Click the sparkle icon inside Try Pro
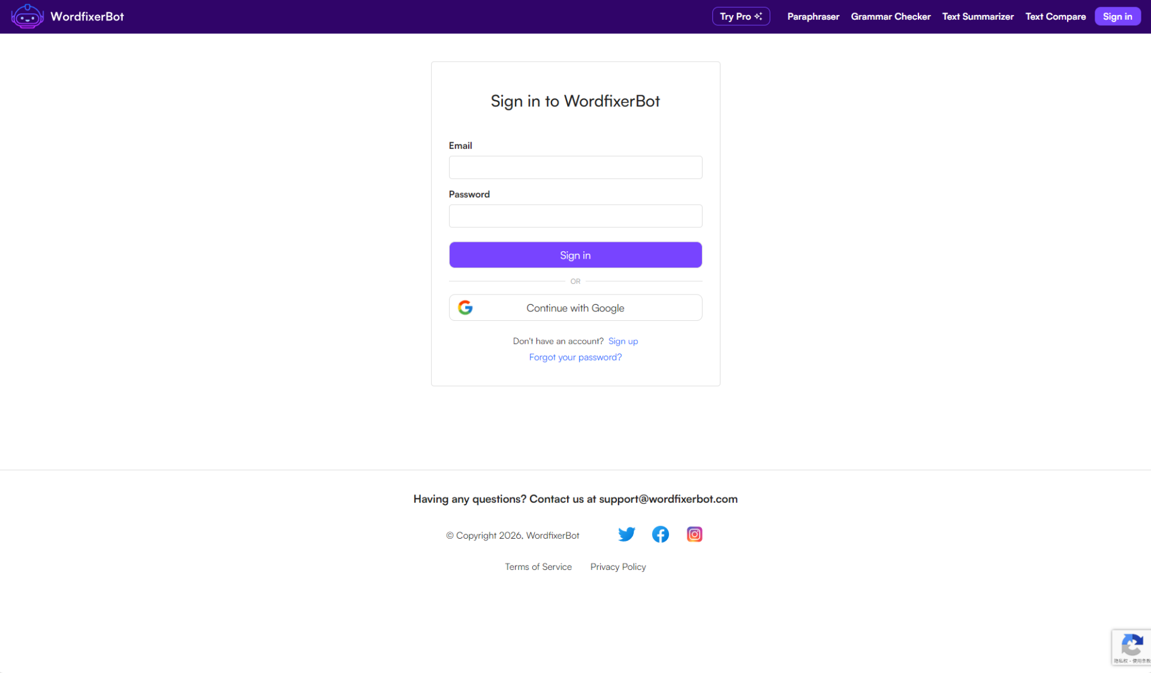 [x=758, y=16]
